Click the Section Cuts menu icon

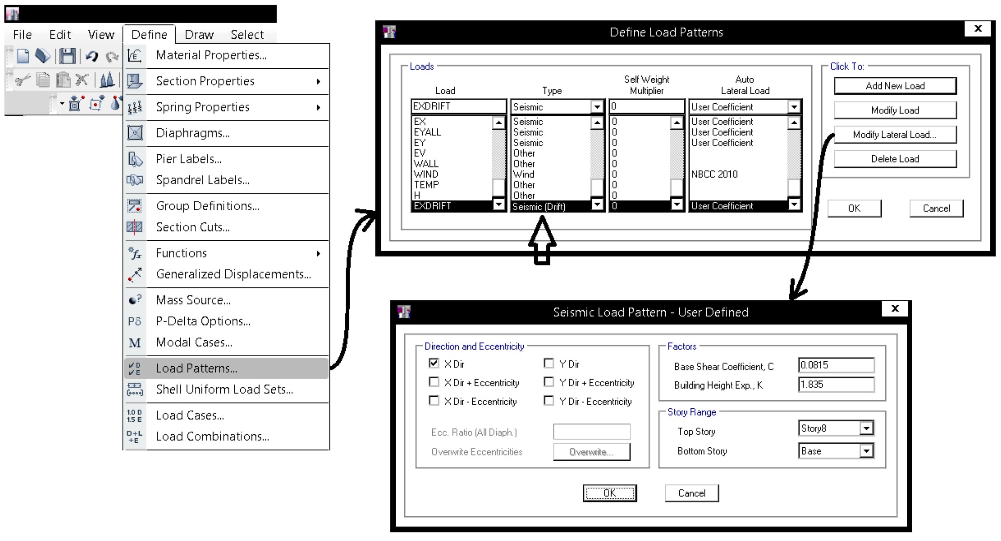[x=135, y=227]
